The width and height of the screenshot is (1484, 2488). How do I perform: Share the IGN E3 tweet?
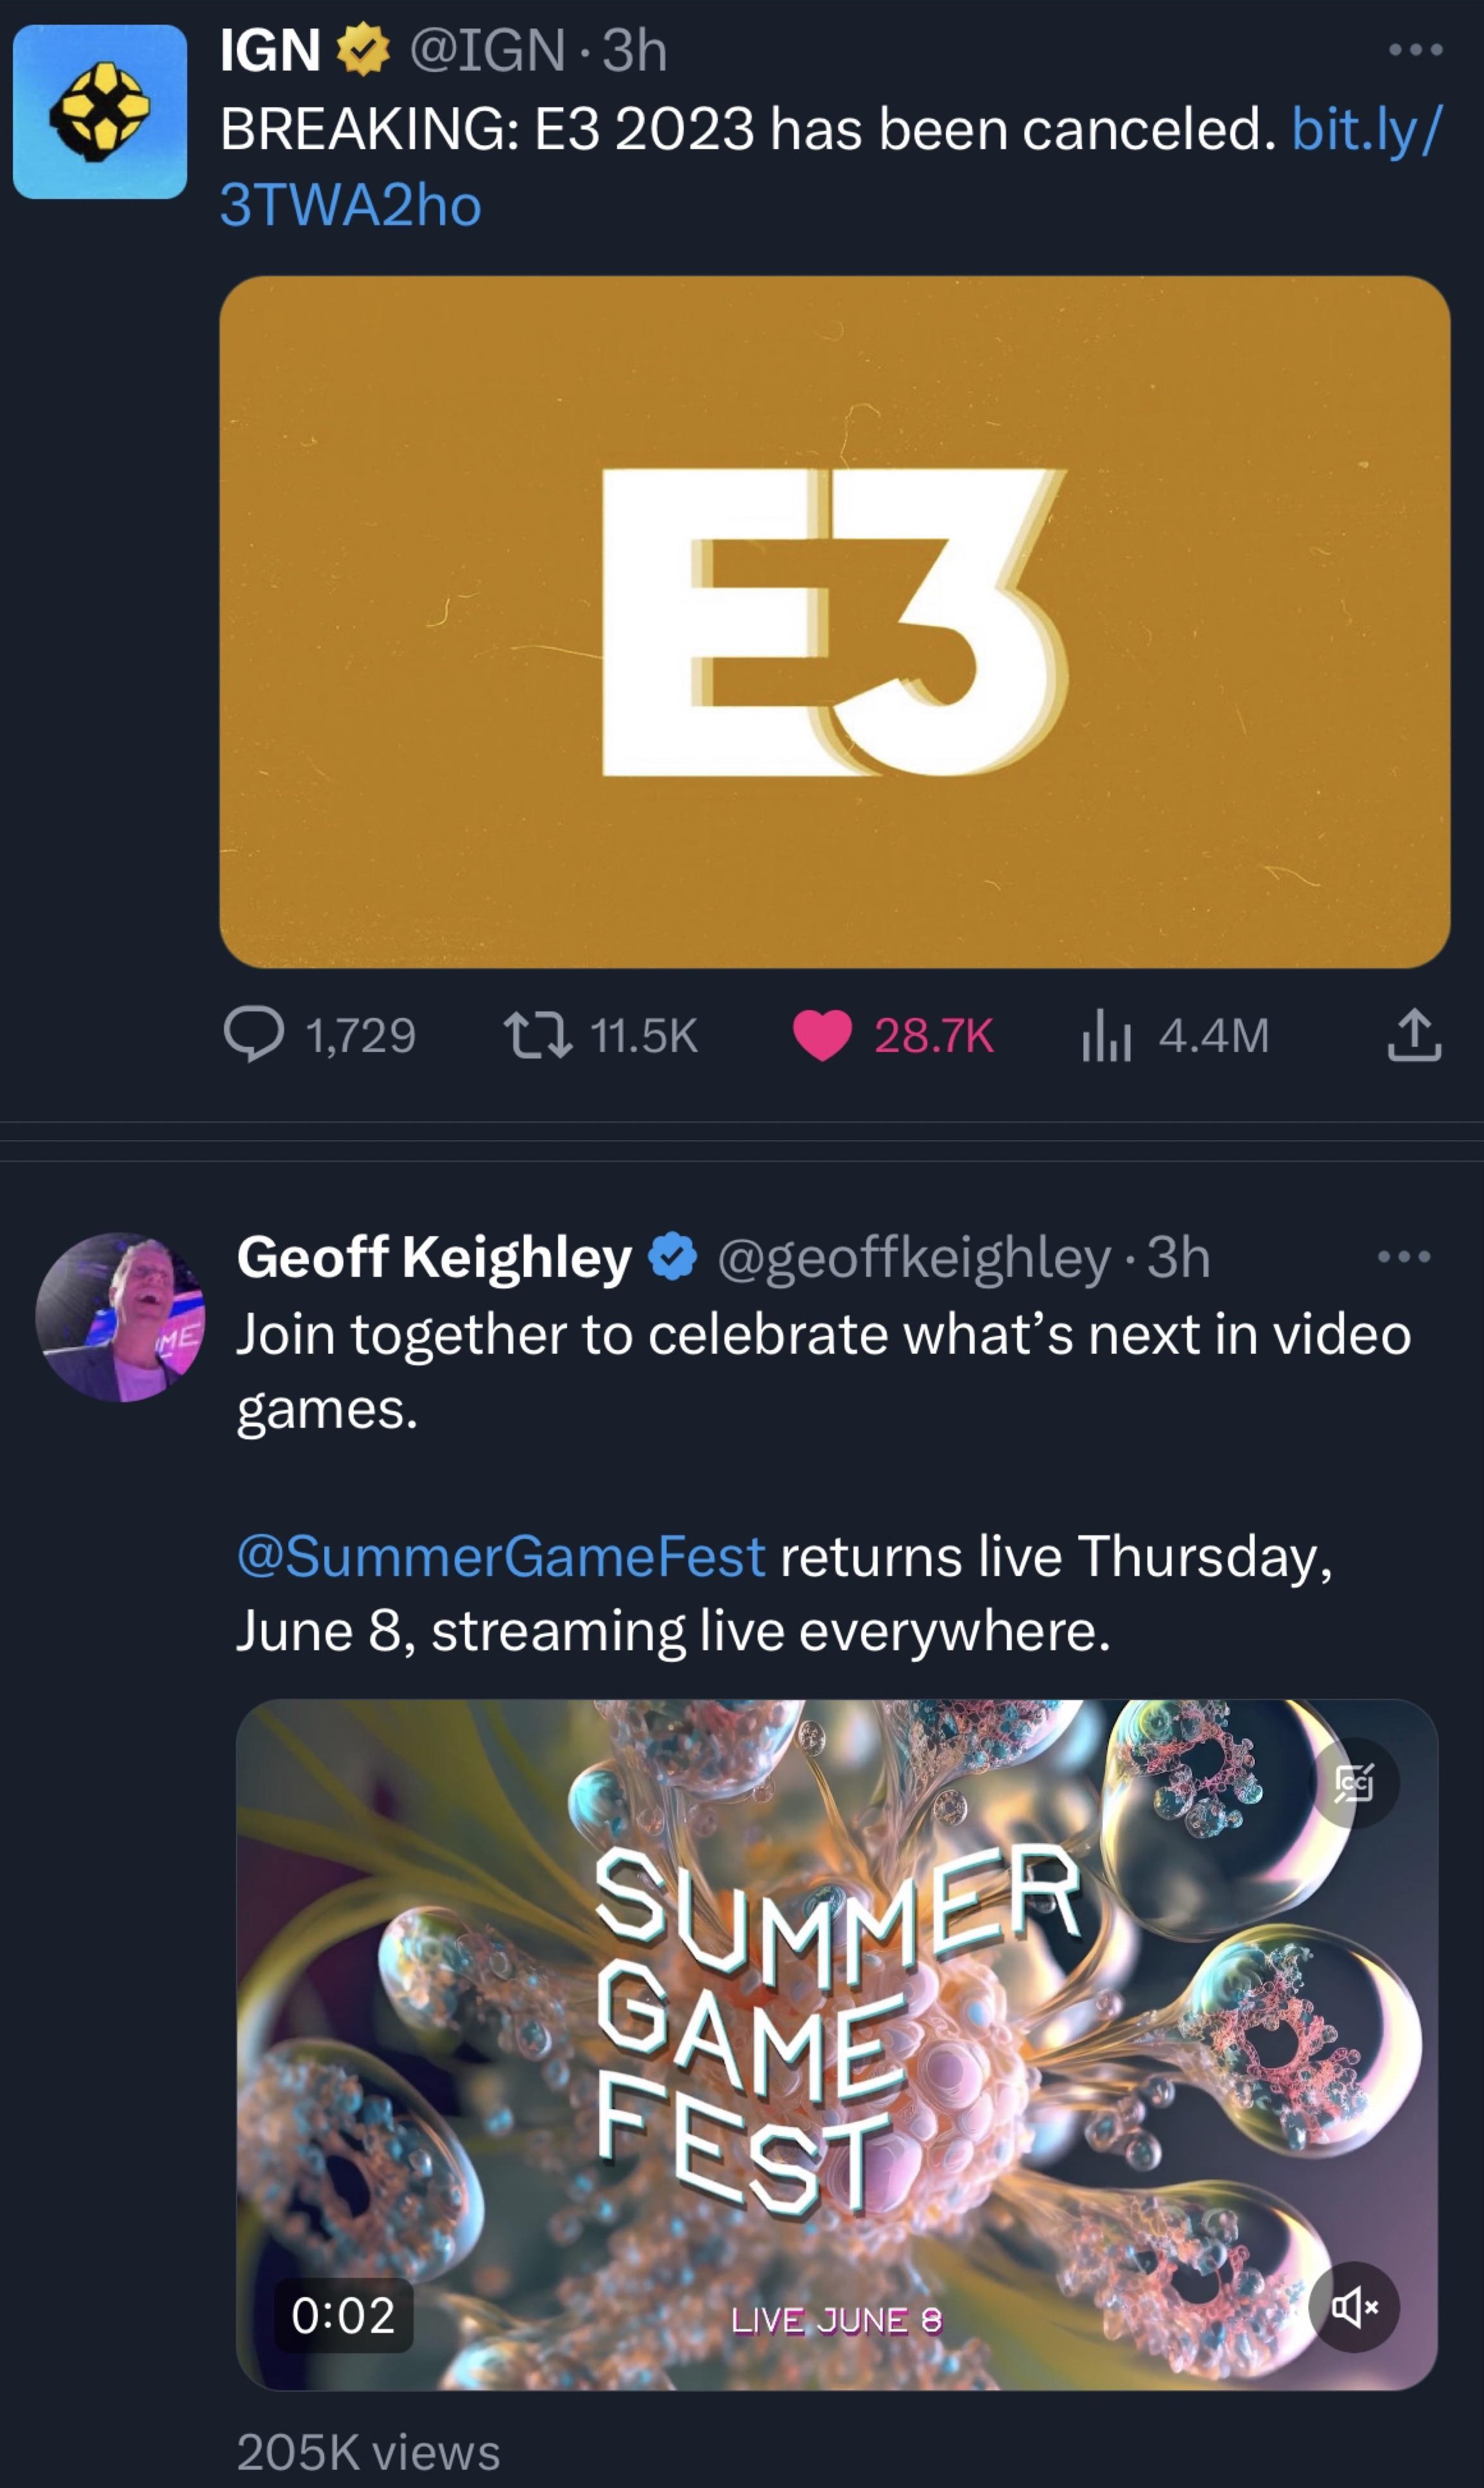pos(1414,1034)
